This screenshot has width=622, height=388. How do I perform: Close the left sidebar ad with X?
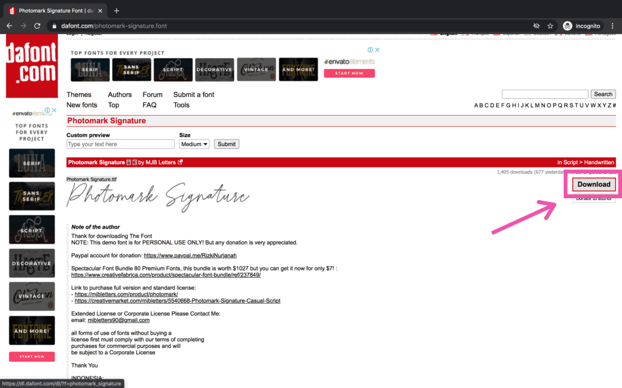click(x=54, y=110)
